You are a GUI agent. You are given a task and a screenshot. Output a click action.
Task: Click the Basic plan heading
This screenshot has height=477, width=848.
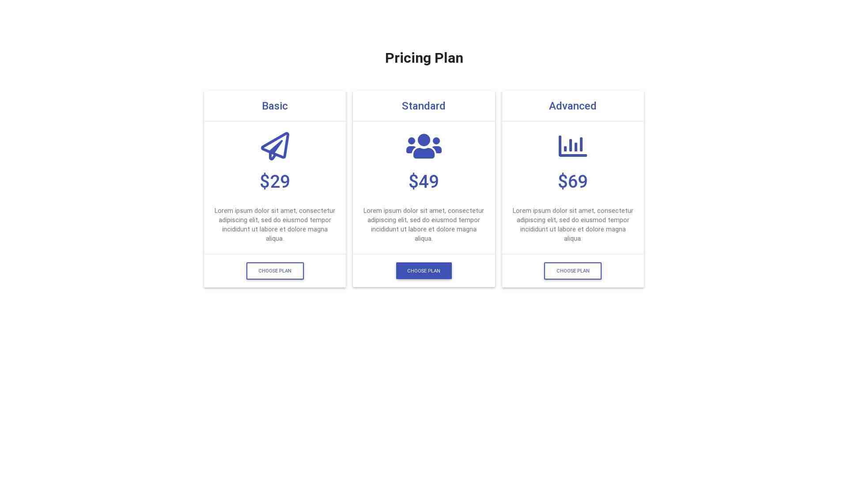[275, 106]
